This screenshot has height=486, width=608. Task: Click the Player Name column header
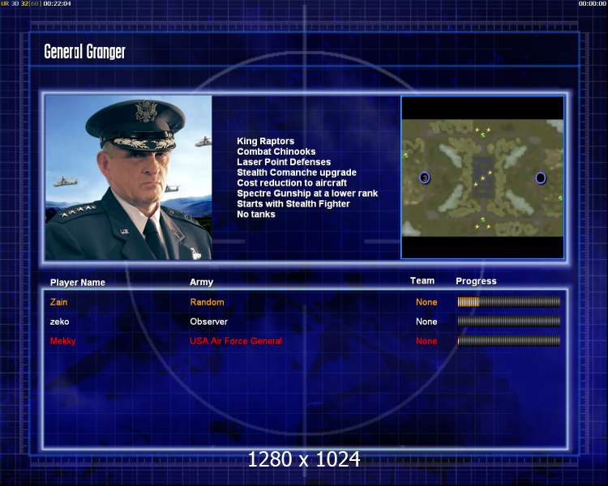[78, 283]
